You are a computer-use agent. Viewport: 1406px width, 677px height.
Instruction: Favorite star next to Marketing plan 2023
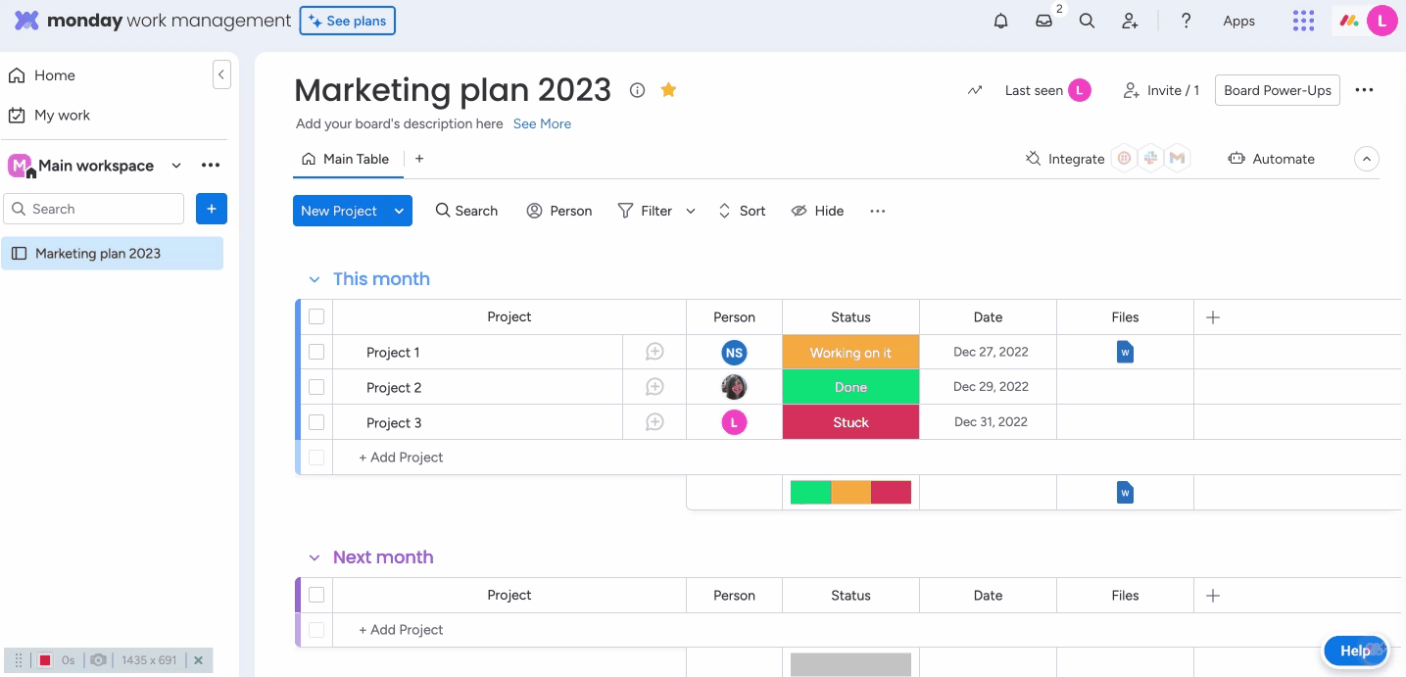coord(668,90)
